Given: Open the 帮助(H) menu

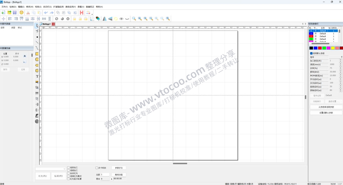Looking at the screenshot, I should tap(99, 7).
